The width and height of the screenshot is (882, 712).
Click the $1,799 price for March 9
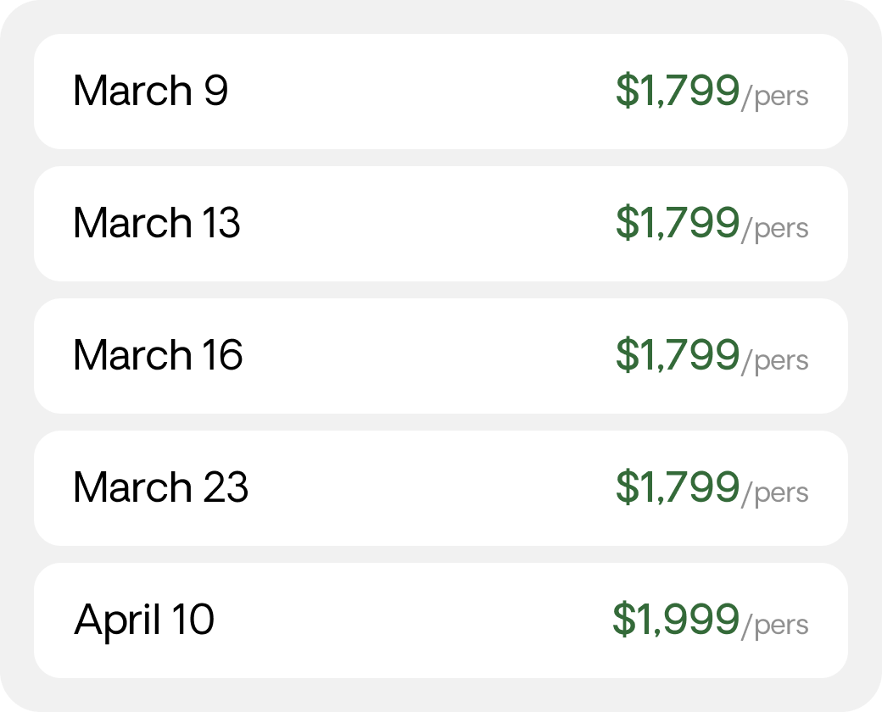678,91
